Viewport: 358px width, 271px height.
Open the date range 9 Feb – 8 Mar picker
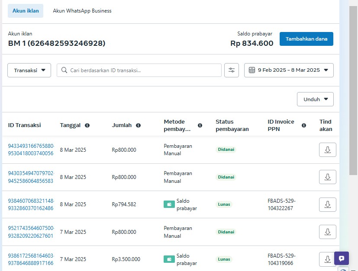tap(289, 70)
